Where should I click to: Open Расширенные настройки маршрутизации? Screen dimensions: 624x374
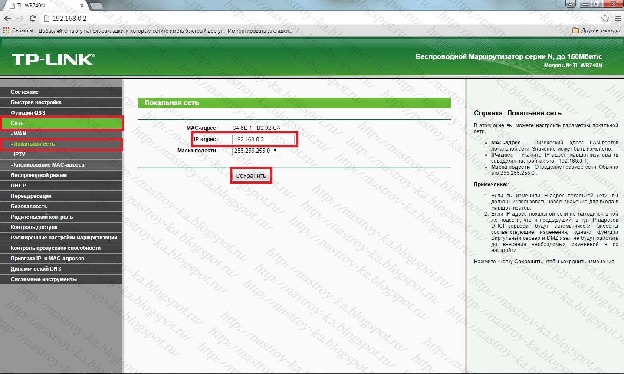pyautogui.click(x=61, y=238)
